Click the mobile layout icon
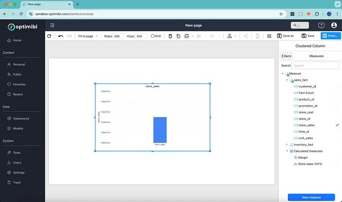Screen dimensions: 342x202 [x=257, y=36]
